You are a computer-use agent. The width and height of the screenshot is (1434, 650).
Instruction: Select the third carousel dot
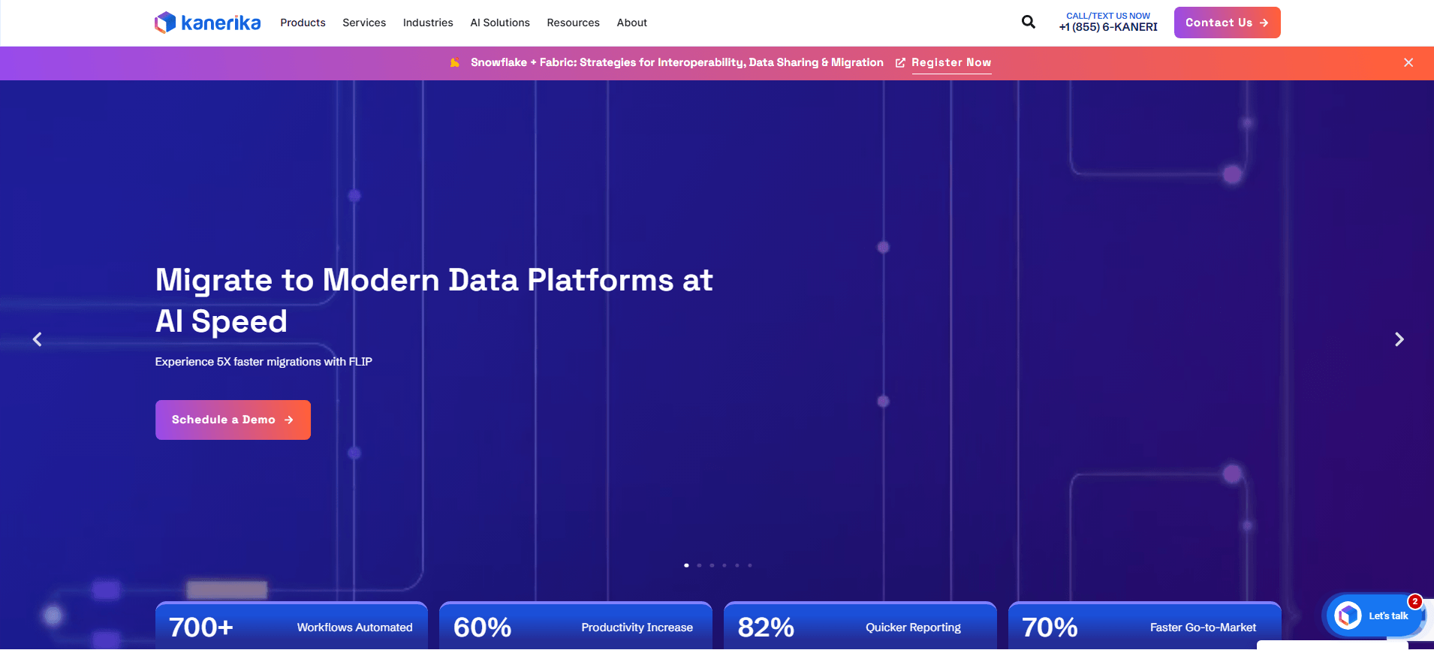[712, 565]
